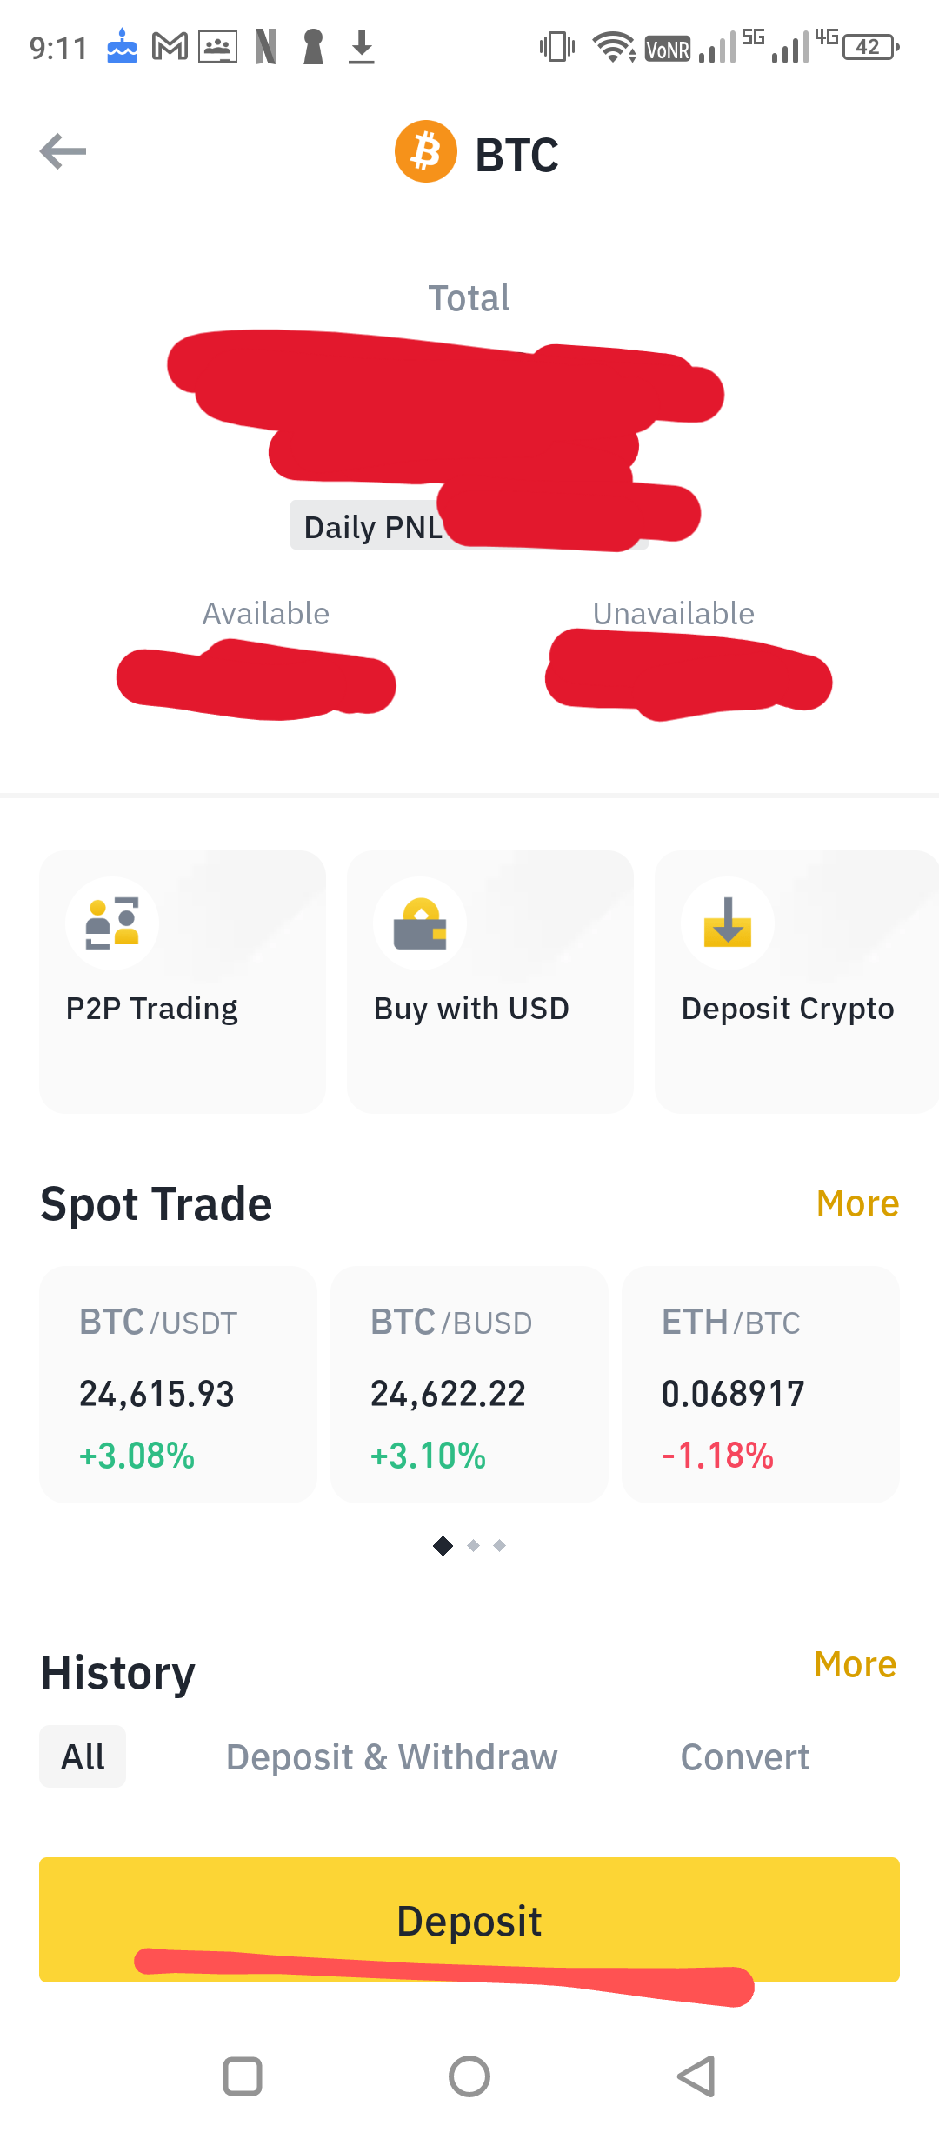Tap the Deposit Crypto download icon
The height and width of the screenshot is (2139, 939).
click(x=728, y=923)
